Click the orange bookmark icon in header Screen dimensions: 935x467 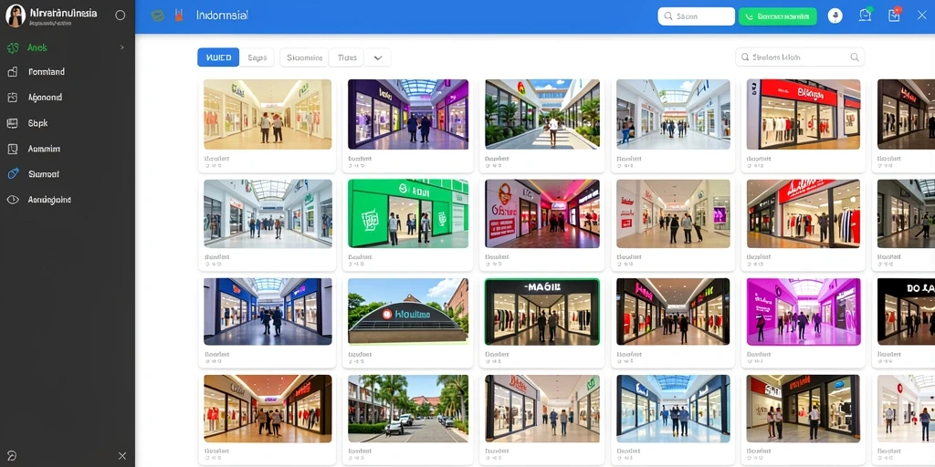178,16
